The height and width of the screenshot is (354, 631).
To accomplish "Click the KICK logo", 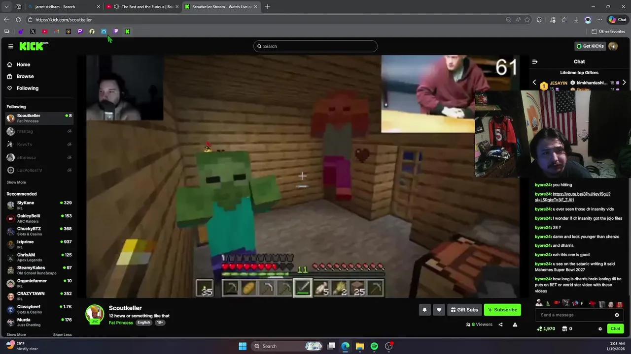I will click(x=34, y=46).
